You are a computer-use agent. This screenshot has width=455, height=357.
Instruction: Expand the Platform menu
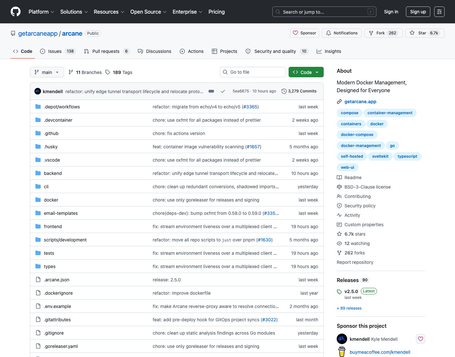[41, 12]
